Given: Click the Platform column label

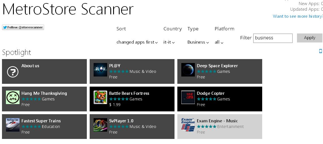Looking at the screenshot, I should click(225, 29).
